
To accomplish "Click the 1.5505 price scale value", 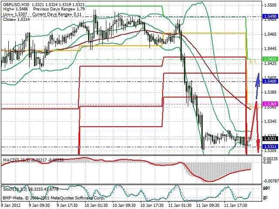I will [270, 5].
